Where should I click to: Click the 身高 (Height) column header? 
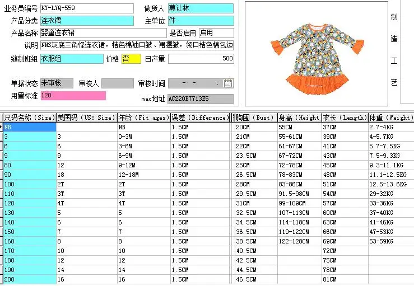(300, 118)
